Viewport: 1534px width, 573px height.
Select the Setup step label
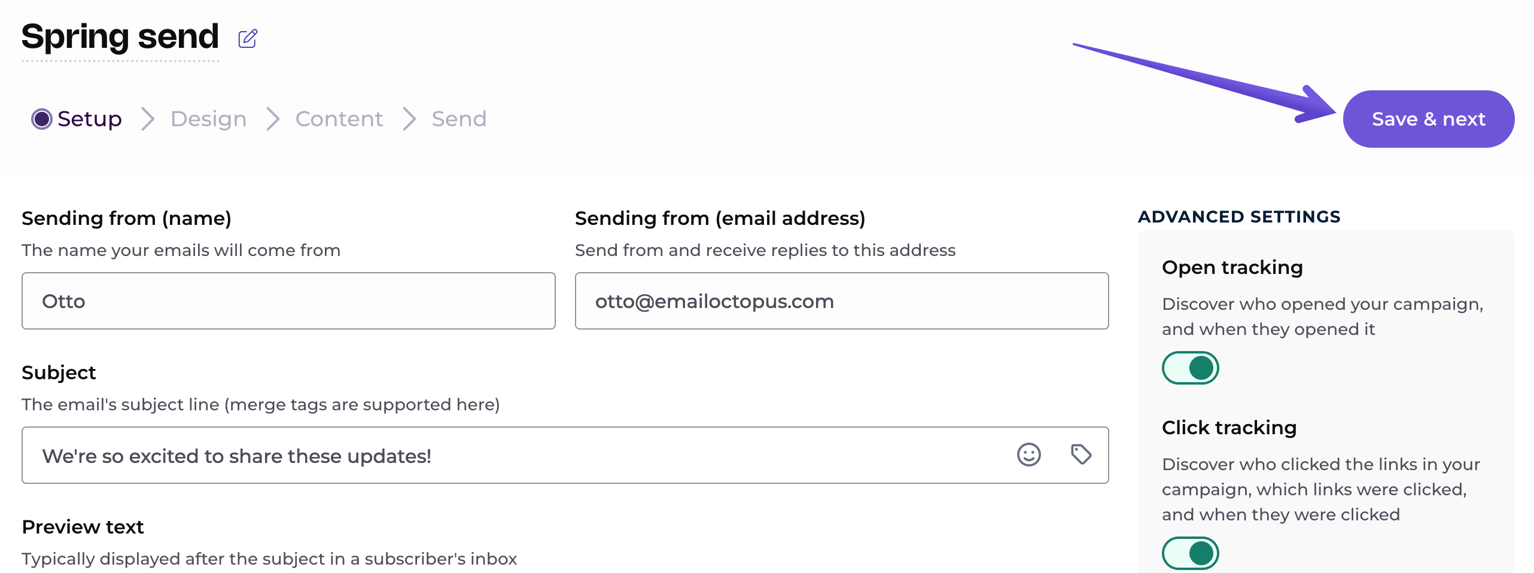pyautogui.click(x=89, y=119)
